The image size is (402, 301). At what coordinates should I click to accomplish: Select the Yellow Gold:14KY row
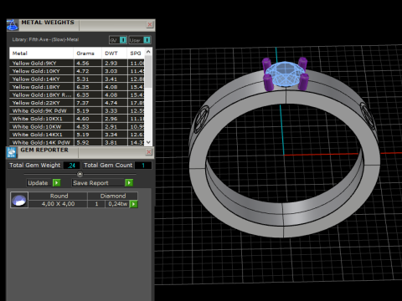[x=77, y=79]
